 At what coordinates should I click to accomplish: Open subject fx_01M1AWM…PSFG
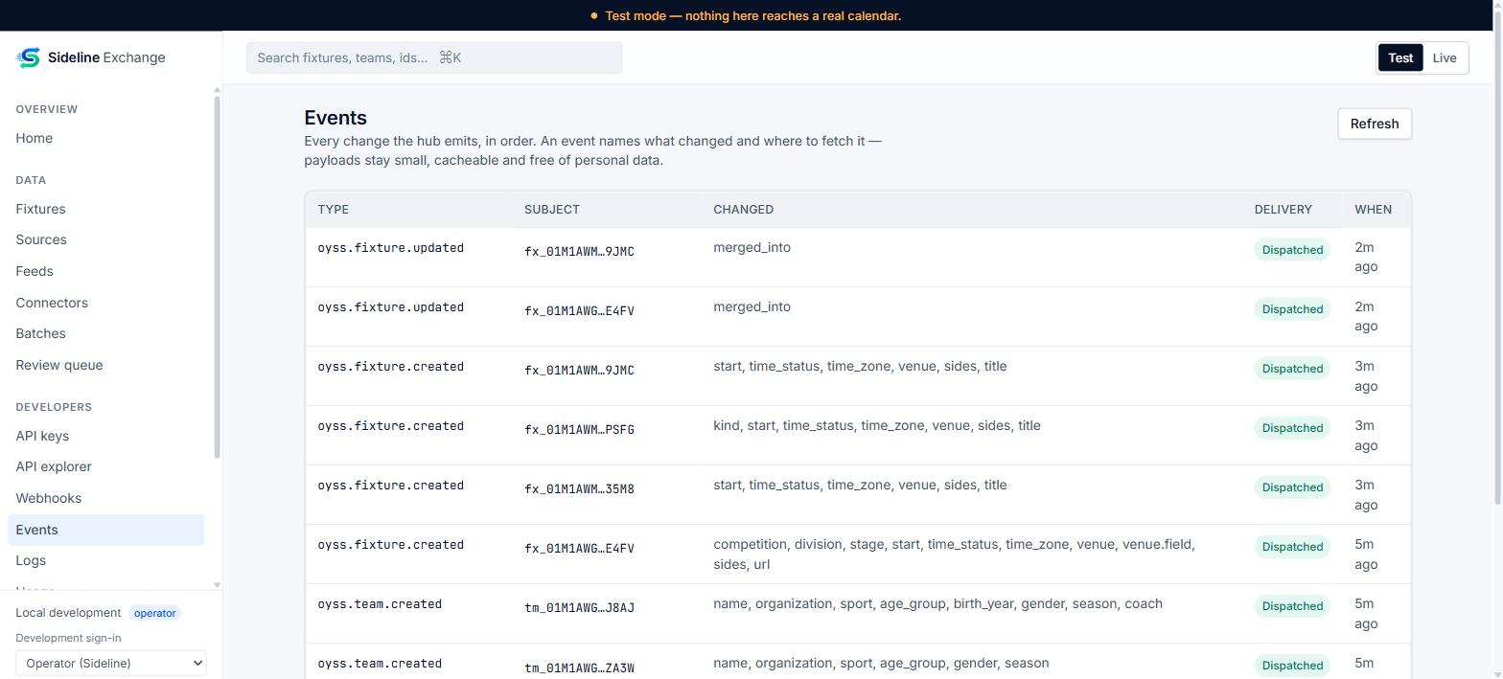(579, 429)
